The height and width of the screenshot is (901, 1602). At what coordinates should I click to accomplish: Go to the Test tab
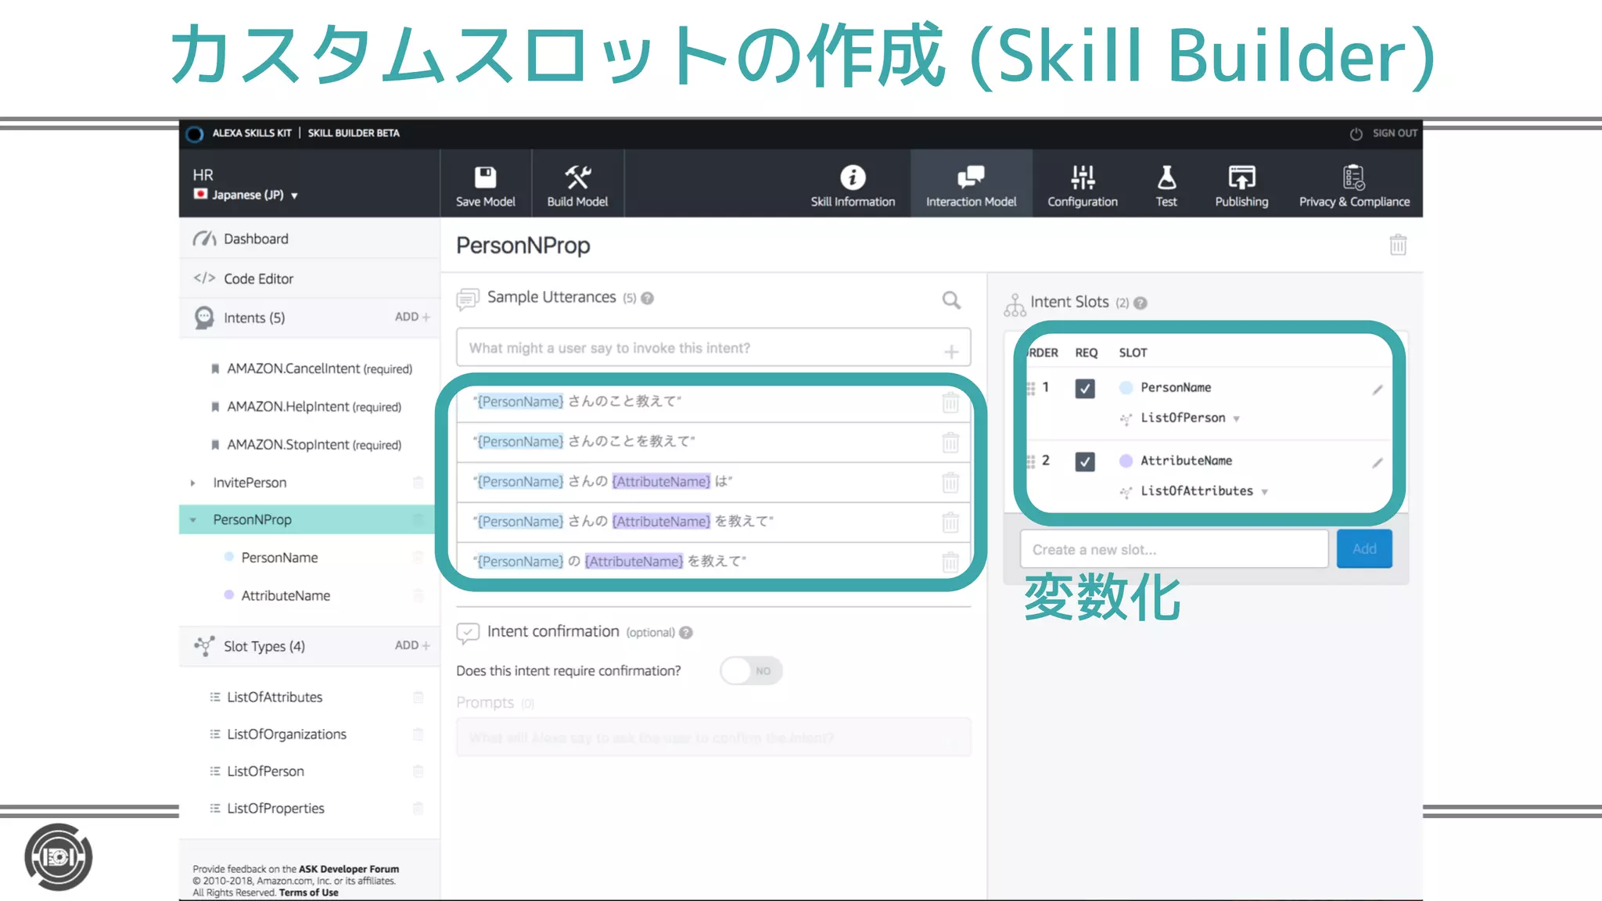point(1166,186)
